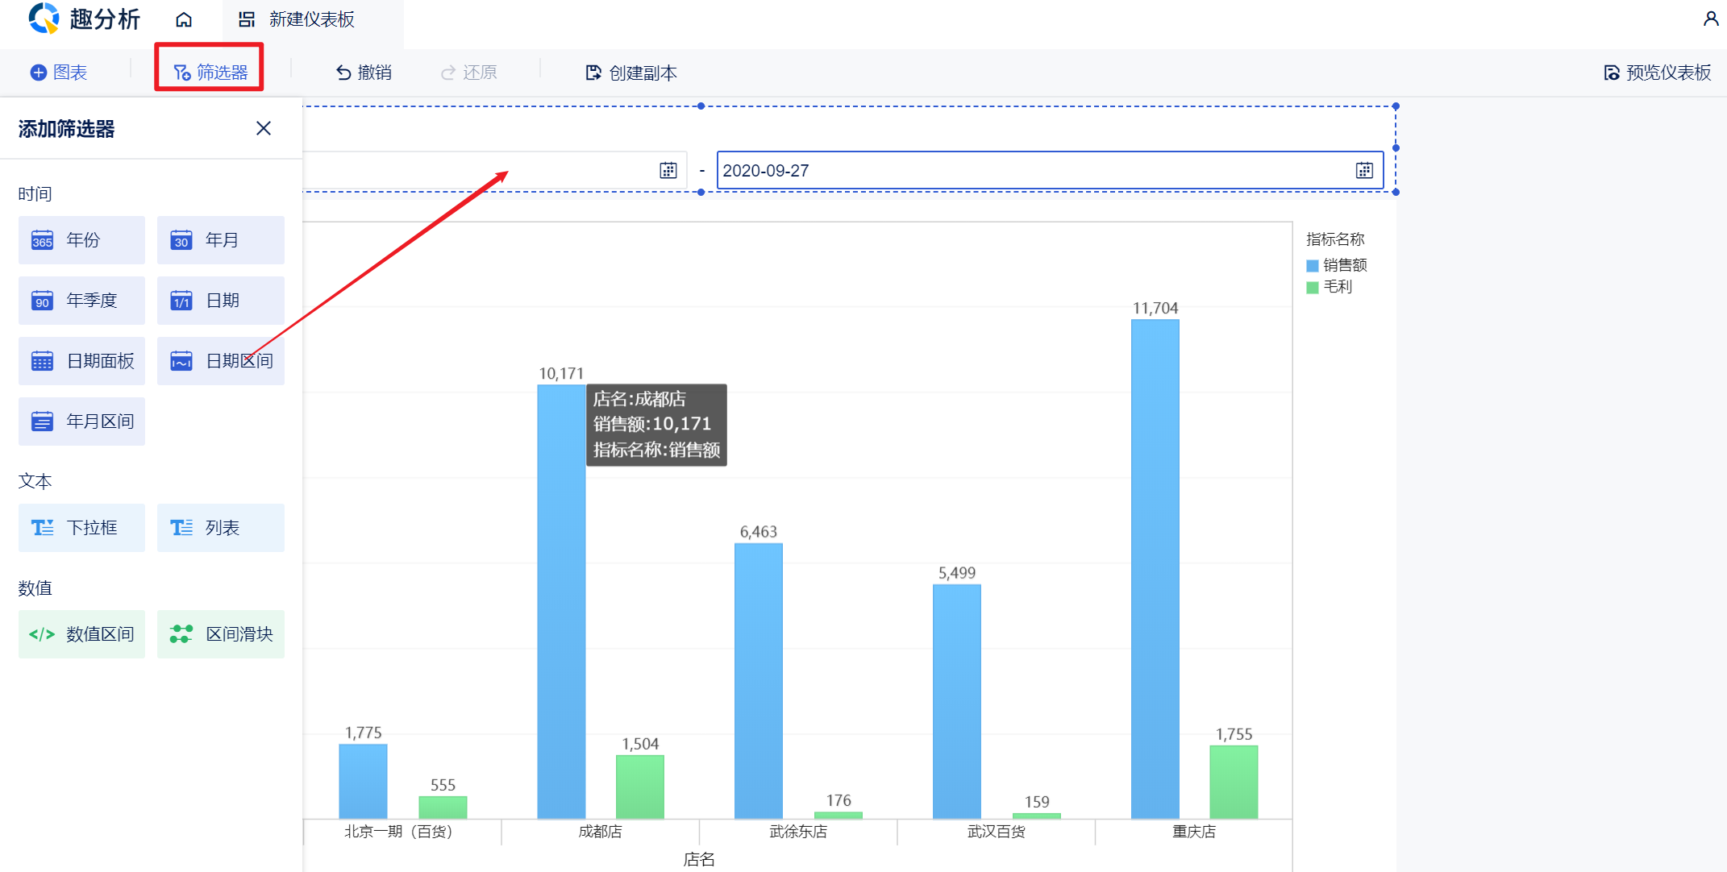Open the user account icon
The height and width of the screenshot is (872, 1727).
tap(1710, 19)
